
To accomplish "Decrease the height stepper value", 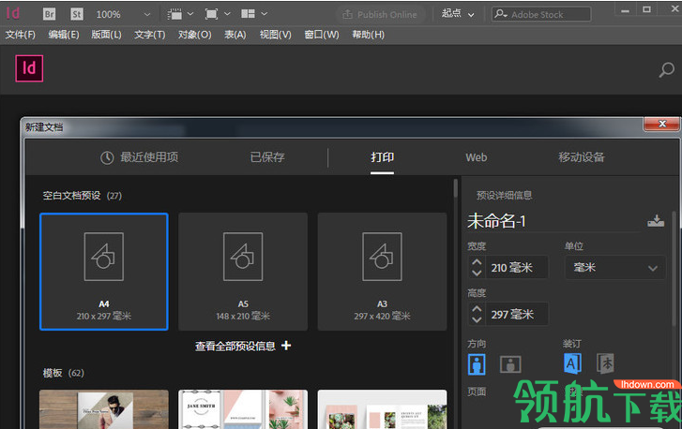I will pos(477,320).
